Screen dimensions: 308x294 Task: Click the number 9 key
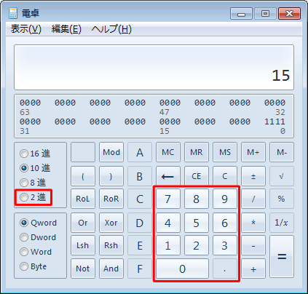coord(225,199)
